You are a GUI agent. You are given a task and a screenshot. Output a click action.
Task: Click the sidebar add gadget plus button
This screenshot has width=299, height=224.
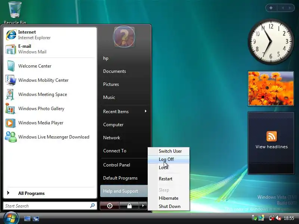coord(271,8)
